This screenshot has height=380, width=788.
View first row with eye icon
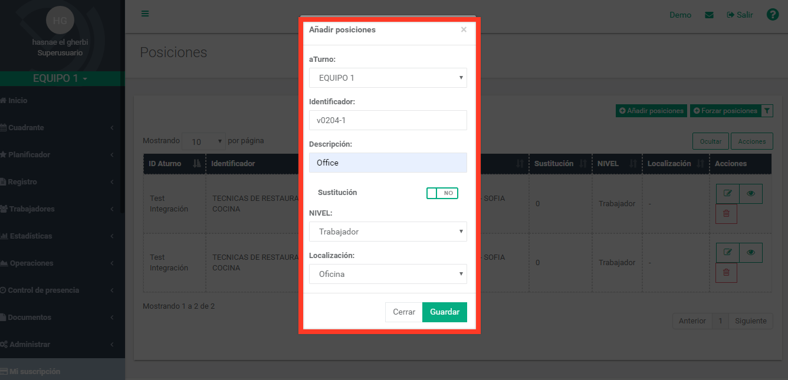(751, 194)
